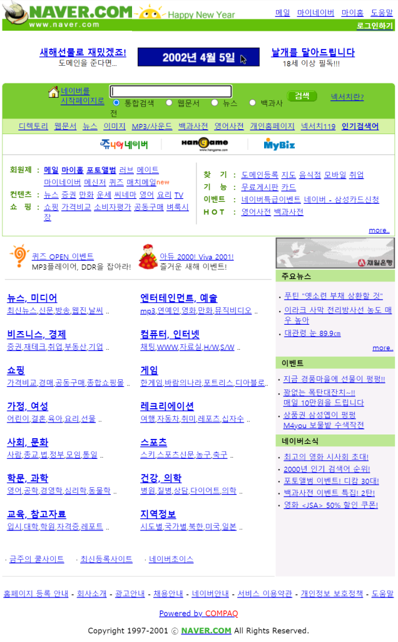Viewport: 398px width, 642px height.
Task: Open the 네이버특급이벤트 link
Action: click(x=271, y=199)
